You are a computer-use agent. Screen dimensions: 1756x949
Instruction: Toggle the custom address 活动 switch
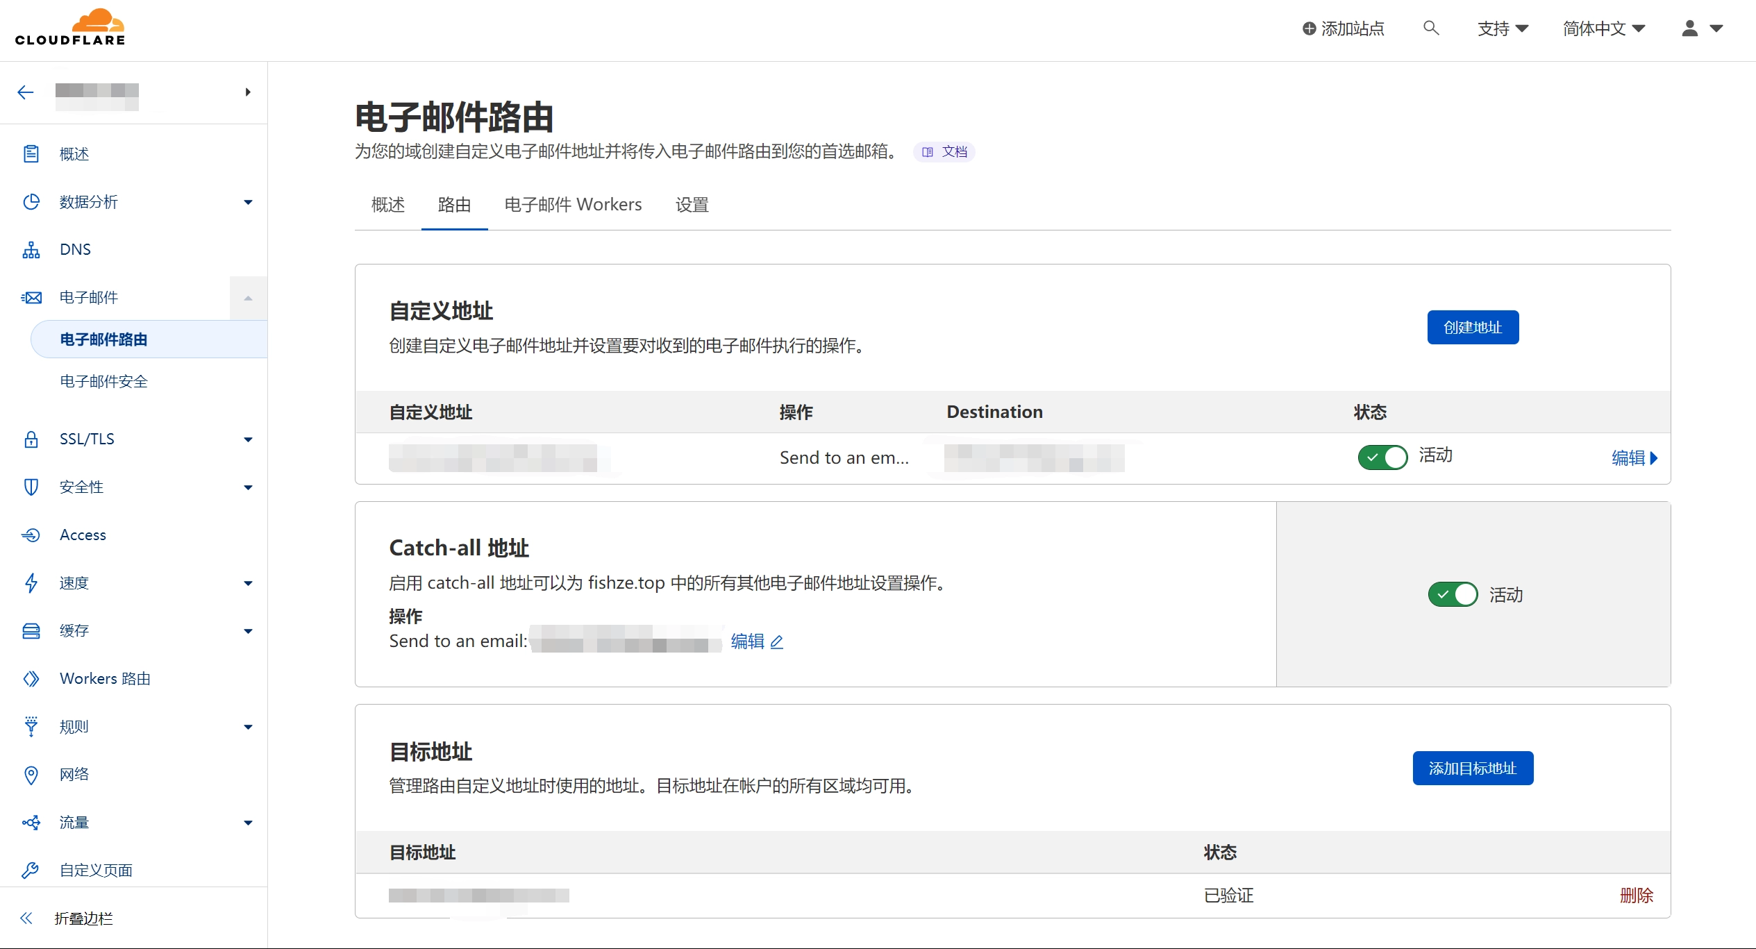coord(1382,457)
